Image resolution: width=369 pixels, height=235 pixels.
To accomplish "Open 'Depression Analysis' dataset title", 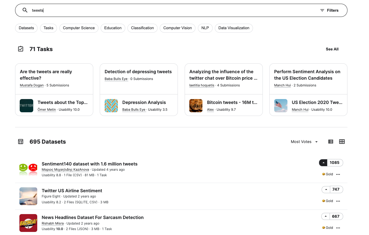I will coord(144,102).
